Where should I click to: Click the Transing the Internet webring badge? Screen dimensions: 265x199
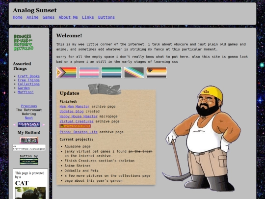(x=29, y=125)
